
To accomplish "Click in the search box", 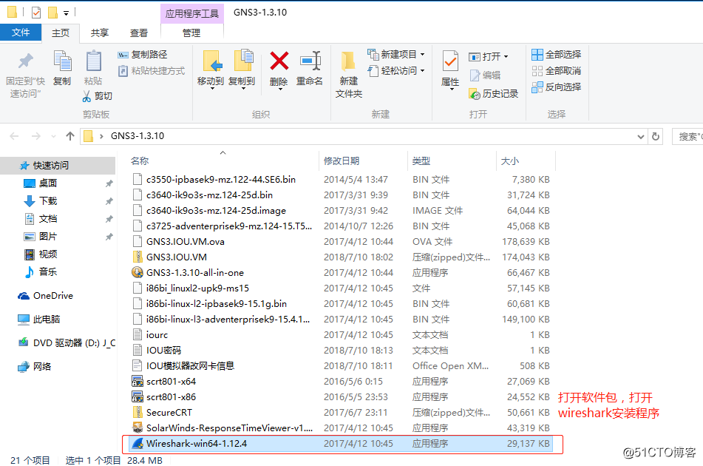I will pyautogui.click(x=687, y=136).
